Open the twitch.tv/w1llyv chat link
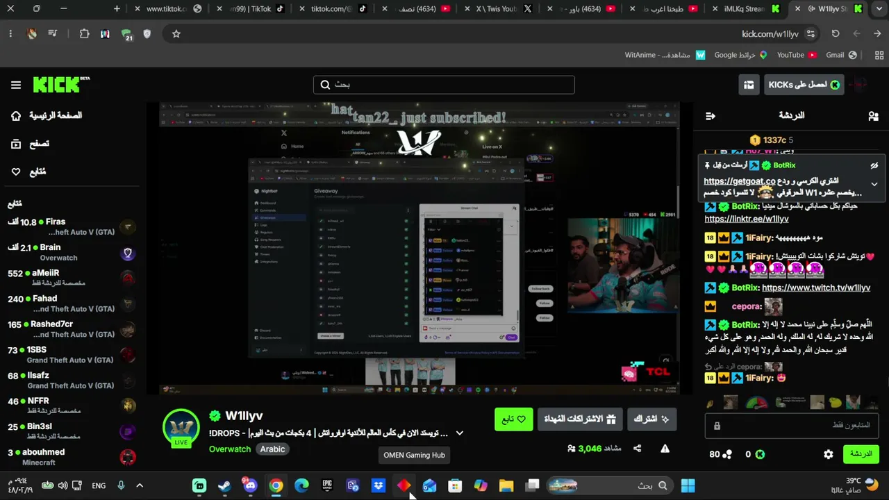The width and height of the screenshot is (889, 500). pyautogui.click(x=816, y=287)
